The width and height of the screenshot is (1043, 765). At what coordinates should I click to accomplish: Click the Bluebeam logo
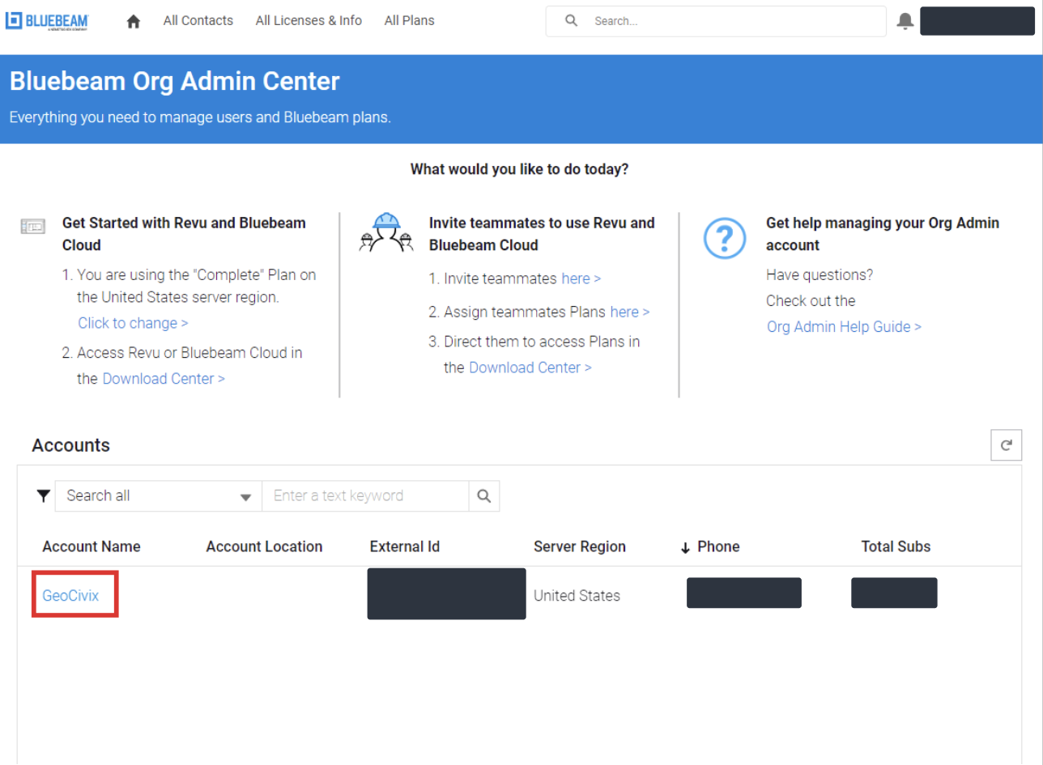(47, 21)
